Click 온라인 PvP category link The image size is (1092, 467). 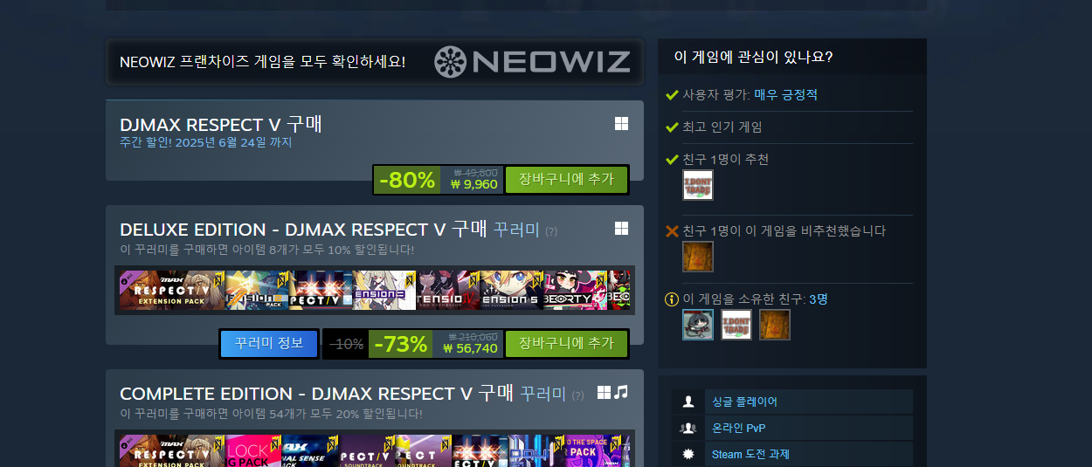coord(739,428)
